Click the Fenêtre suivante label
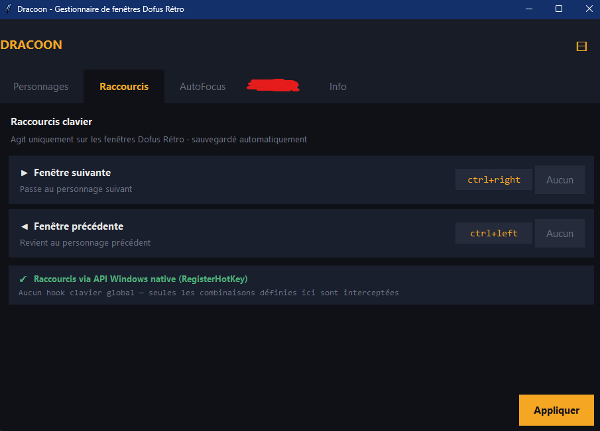600x431 pixels. point(72,173)
